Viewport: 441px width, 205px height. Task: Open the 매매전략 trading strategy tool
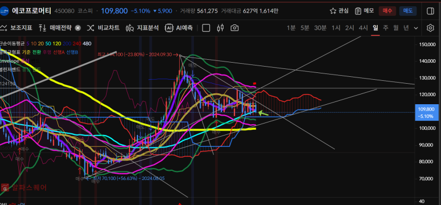[55, 28]
